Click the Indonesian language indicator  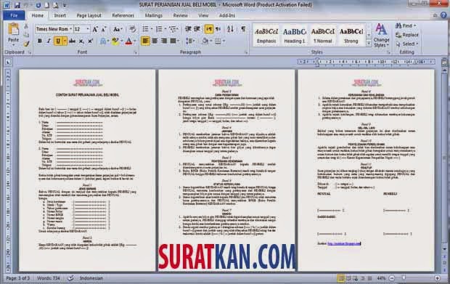click(91, 278)
